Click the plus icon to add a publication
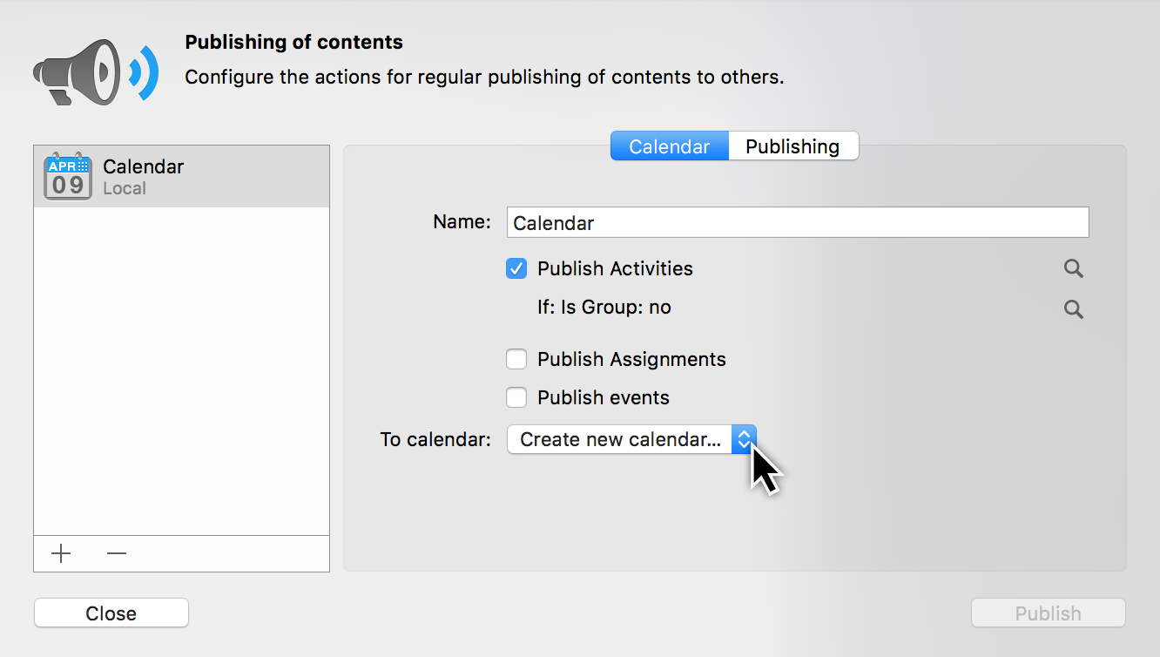The width and height of the screenshot is (1160, 657). point(60,553)
